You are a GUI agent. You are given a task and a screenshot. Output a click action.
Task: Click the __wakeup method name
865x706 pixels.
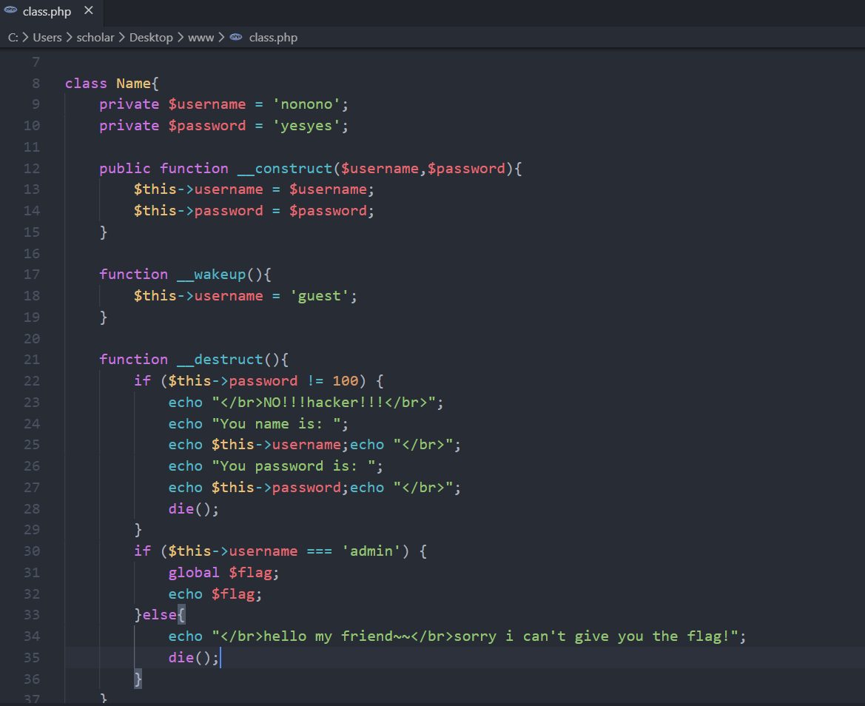(212, 274)
